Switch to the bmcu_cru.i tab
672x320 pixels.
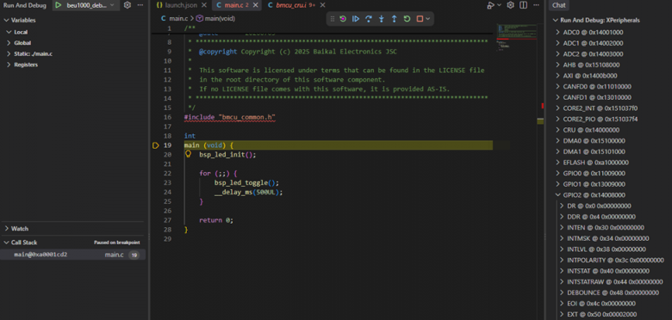point(296,5)
